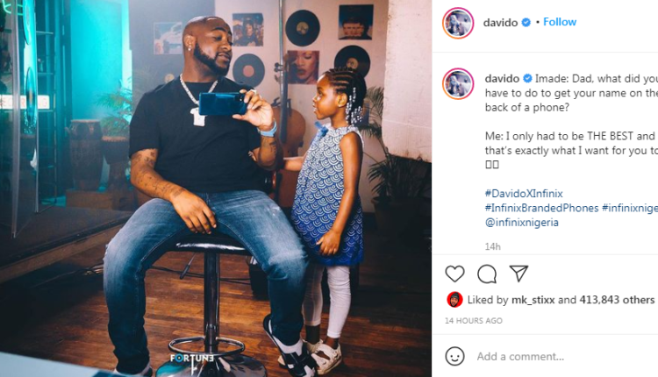
Task: View the 413,843 others who liked
Action: point(617,300)
